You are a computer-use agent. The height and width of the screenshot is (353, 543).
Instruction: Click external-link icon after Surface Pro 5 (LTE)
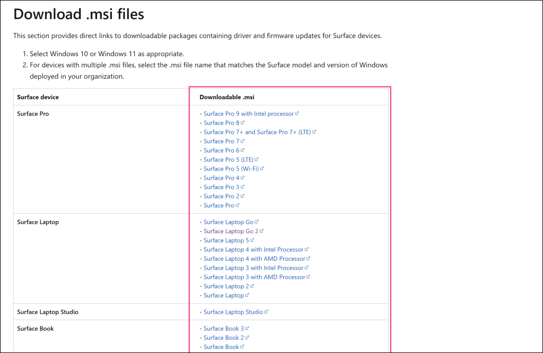257,160
